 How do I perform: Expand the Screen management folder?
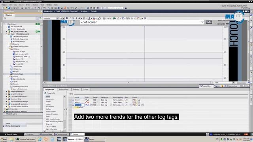(9, 47)
